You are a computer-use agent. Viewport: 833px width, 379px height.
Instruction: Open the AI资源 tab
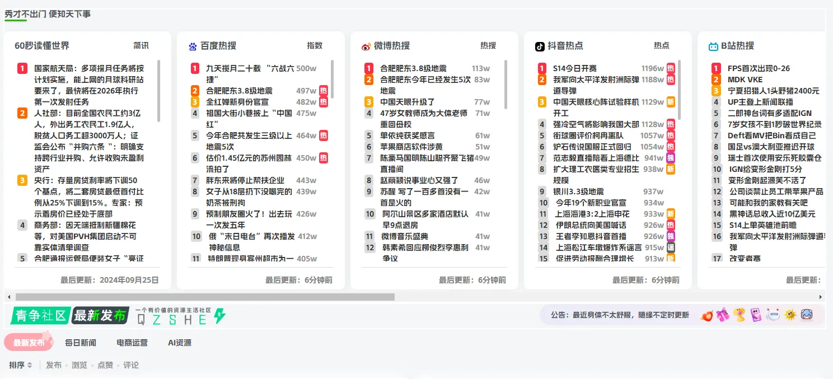click(180, 343)
